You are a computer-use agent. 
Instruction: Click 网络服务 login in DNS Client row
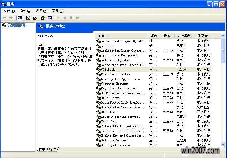pyautogui.click(x=203, y=112)
